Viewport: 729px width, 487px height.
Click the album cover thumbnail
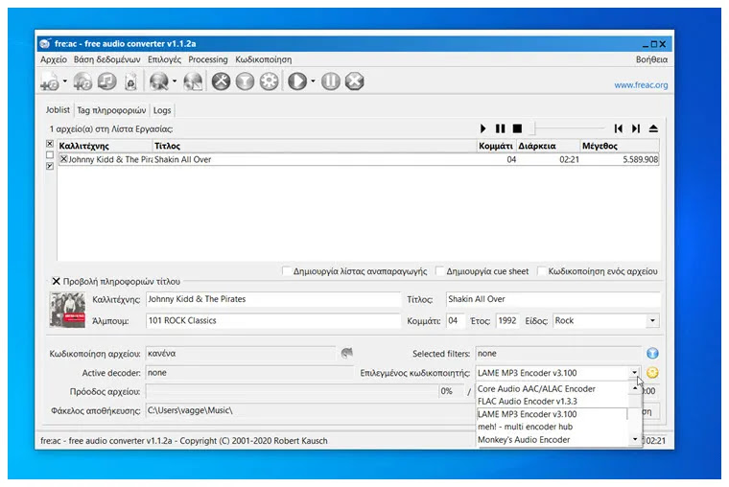[x=67, y=310]
